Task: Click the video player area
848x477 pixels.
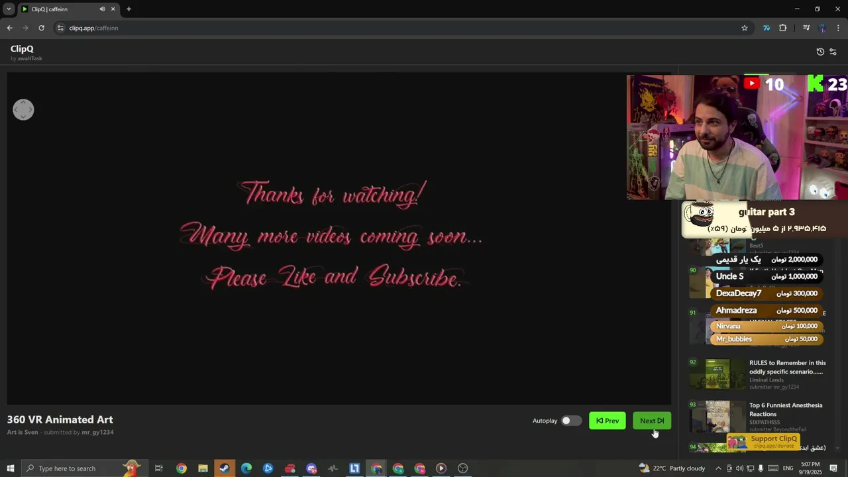Action: 339,238
